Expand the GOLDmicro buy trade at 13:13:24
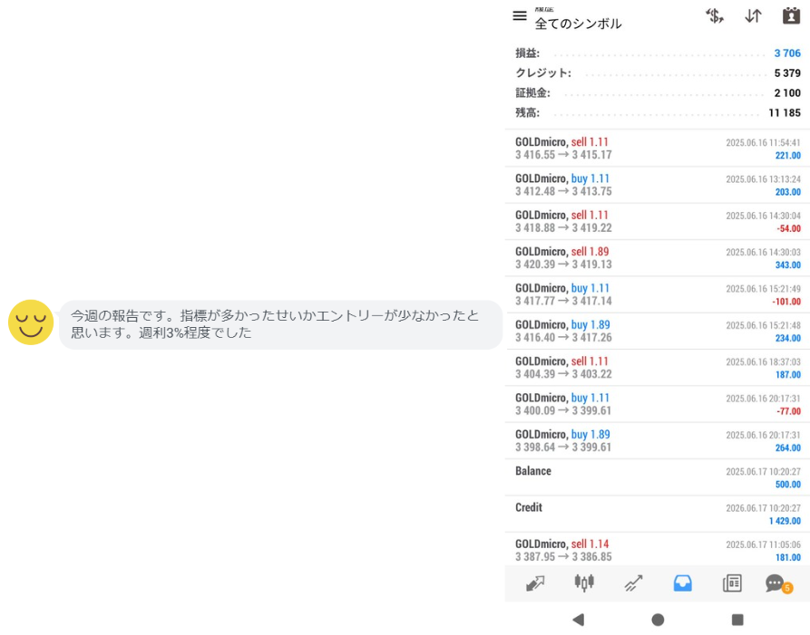This screenshot has width=810, height=635. [x=658, y=185]
